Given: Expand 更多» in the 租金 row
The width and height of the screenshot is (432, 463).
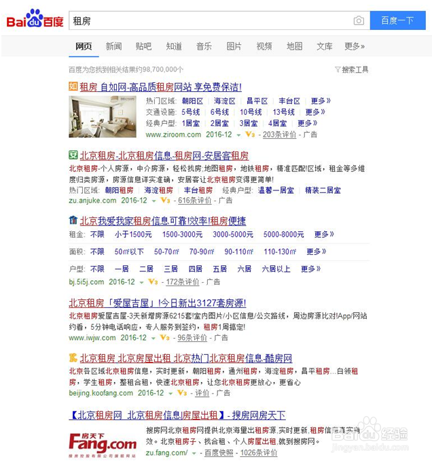Looking at the screenshot, I should (x=324, y=235).
